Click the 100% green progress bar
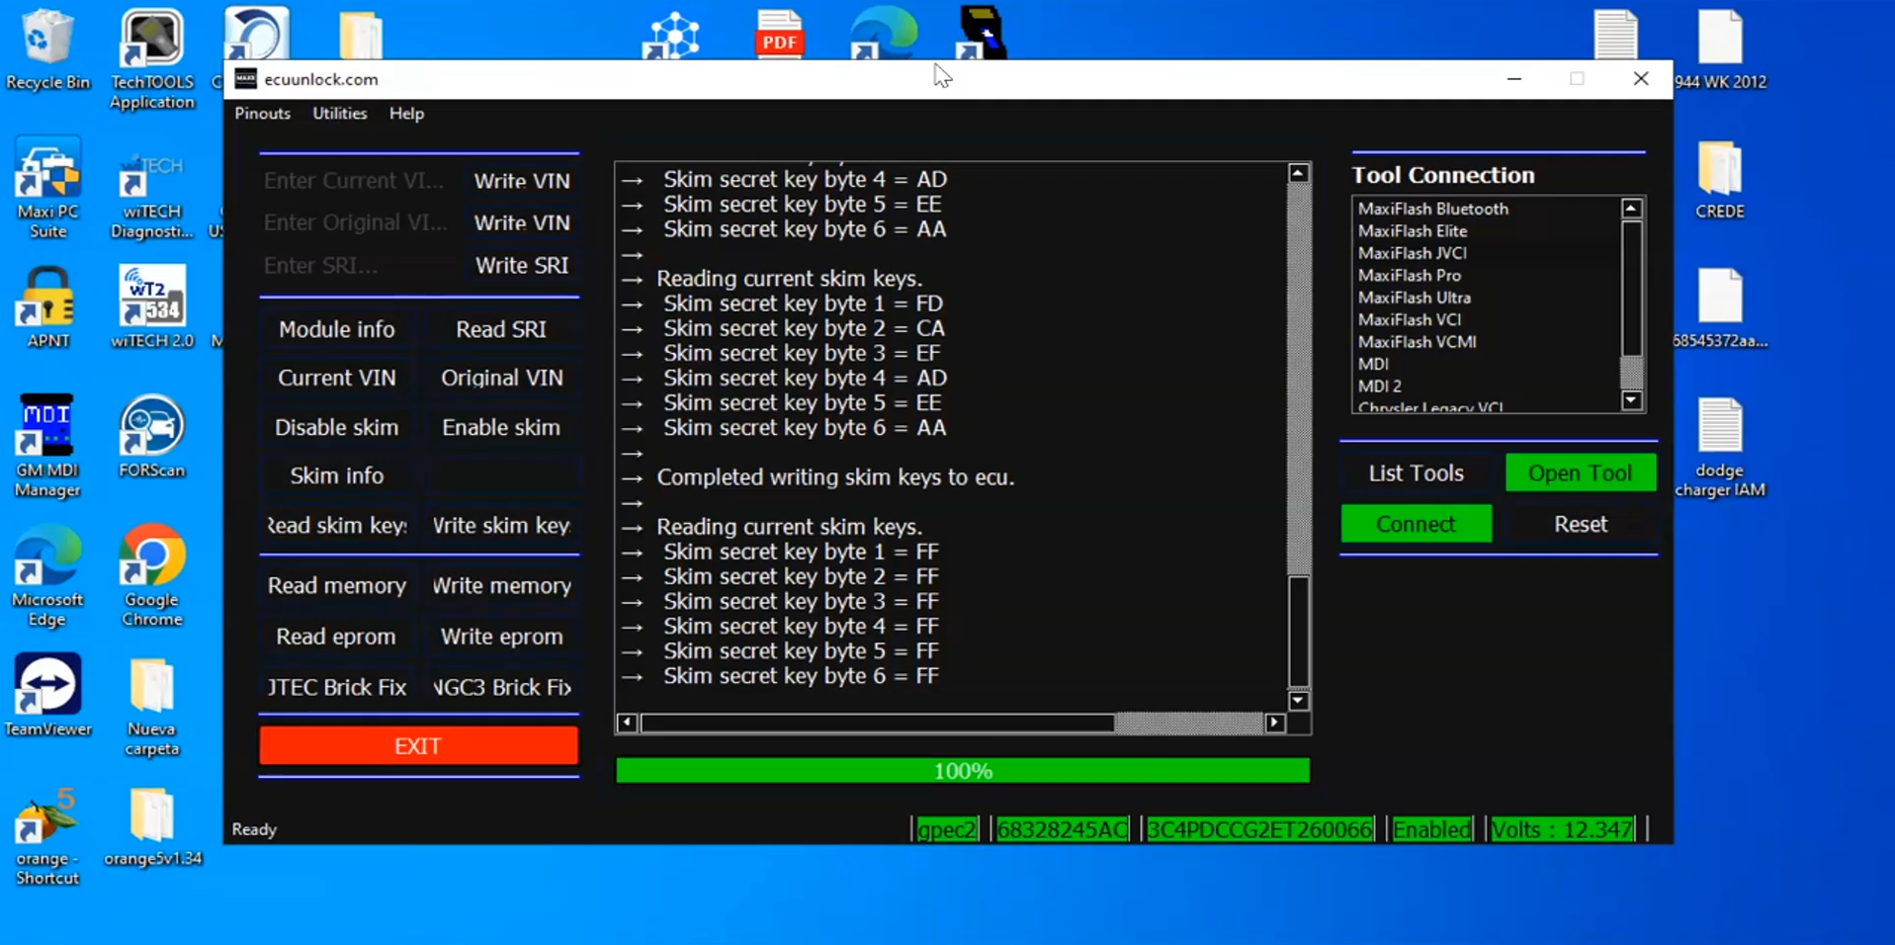The height and width of the screenshot is (945, 1895). (962, 771)
